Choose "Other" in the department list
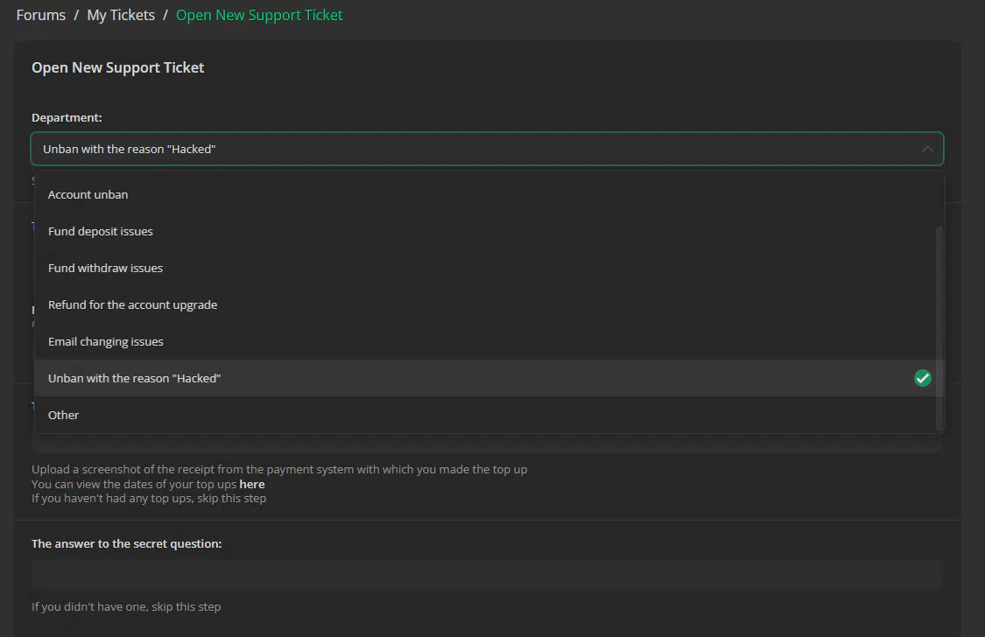This screenshot has width=985, height=637. [489, 415]
